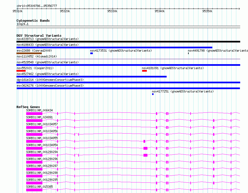248x193 pixels.
Task: Click the 95320k ruler label
Action: [x=65, y=11]
